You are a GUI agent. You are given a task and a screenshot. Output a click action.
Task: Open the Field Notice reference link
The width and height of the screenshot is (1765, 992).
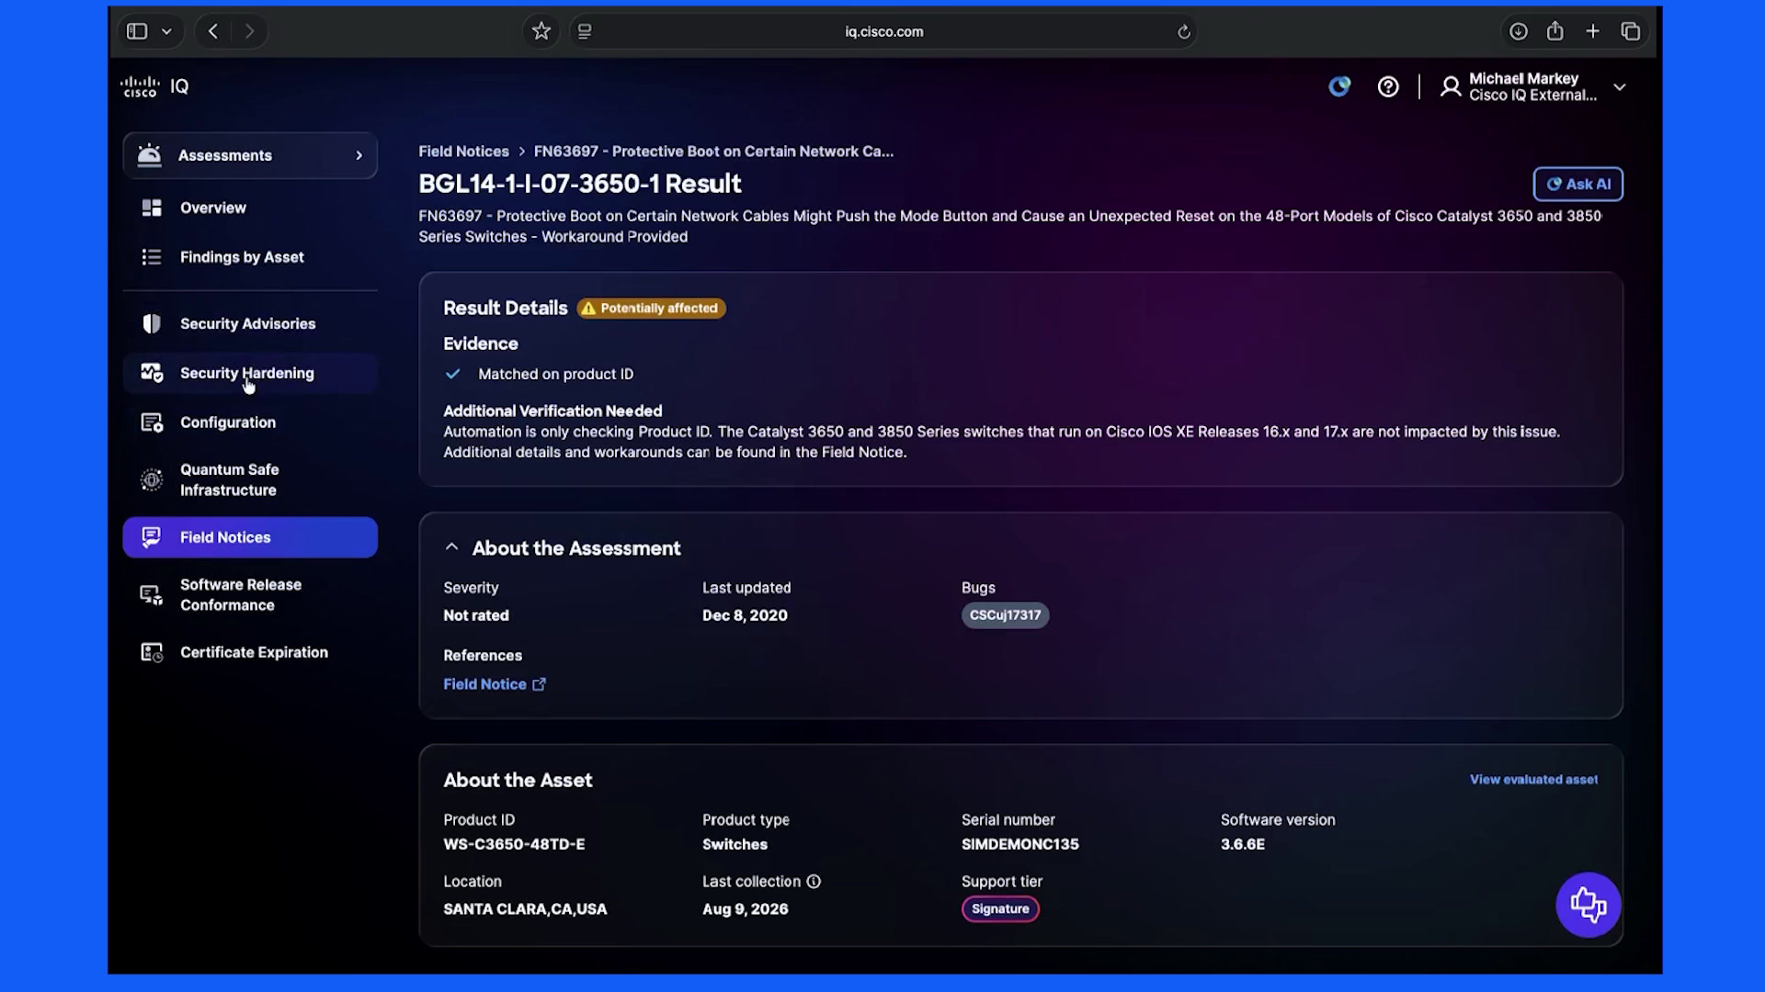tap(495, 684)
